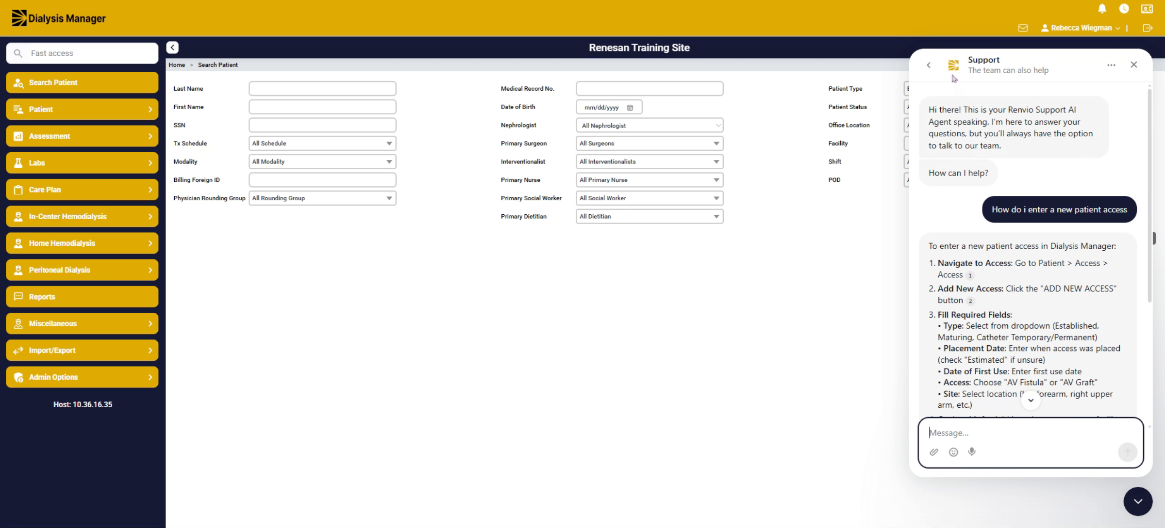Expand the Care Plan sidebar menu

click(82, 190)
